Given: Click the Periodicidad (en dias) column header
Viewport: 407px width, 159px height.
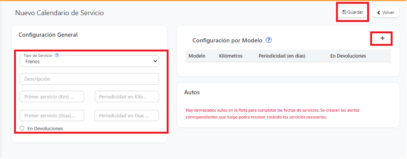Looking at the screenshot, I should (x=282, y=56).
